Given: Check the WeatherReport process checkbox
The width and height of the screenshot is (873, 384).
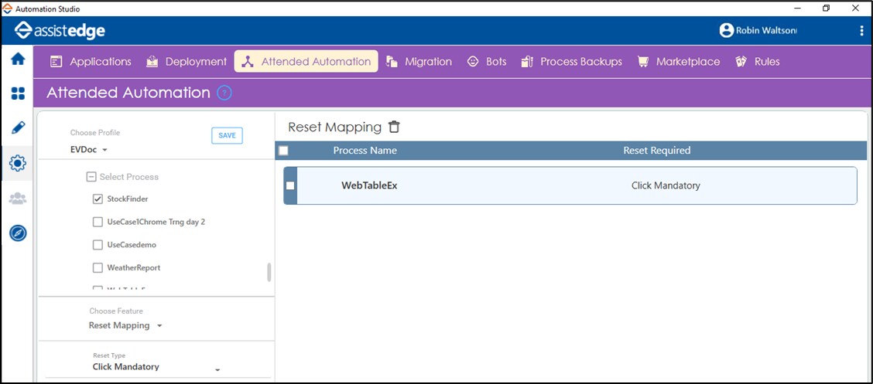Looking at the screenshot, I should 98,268.
